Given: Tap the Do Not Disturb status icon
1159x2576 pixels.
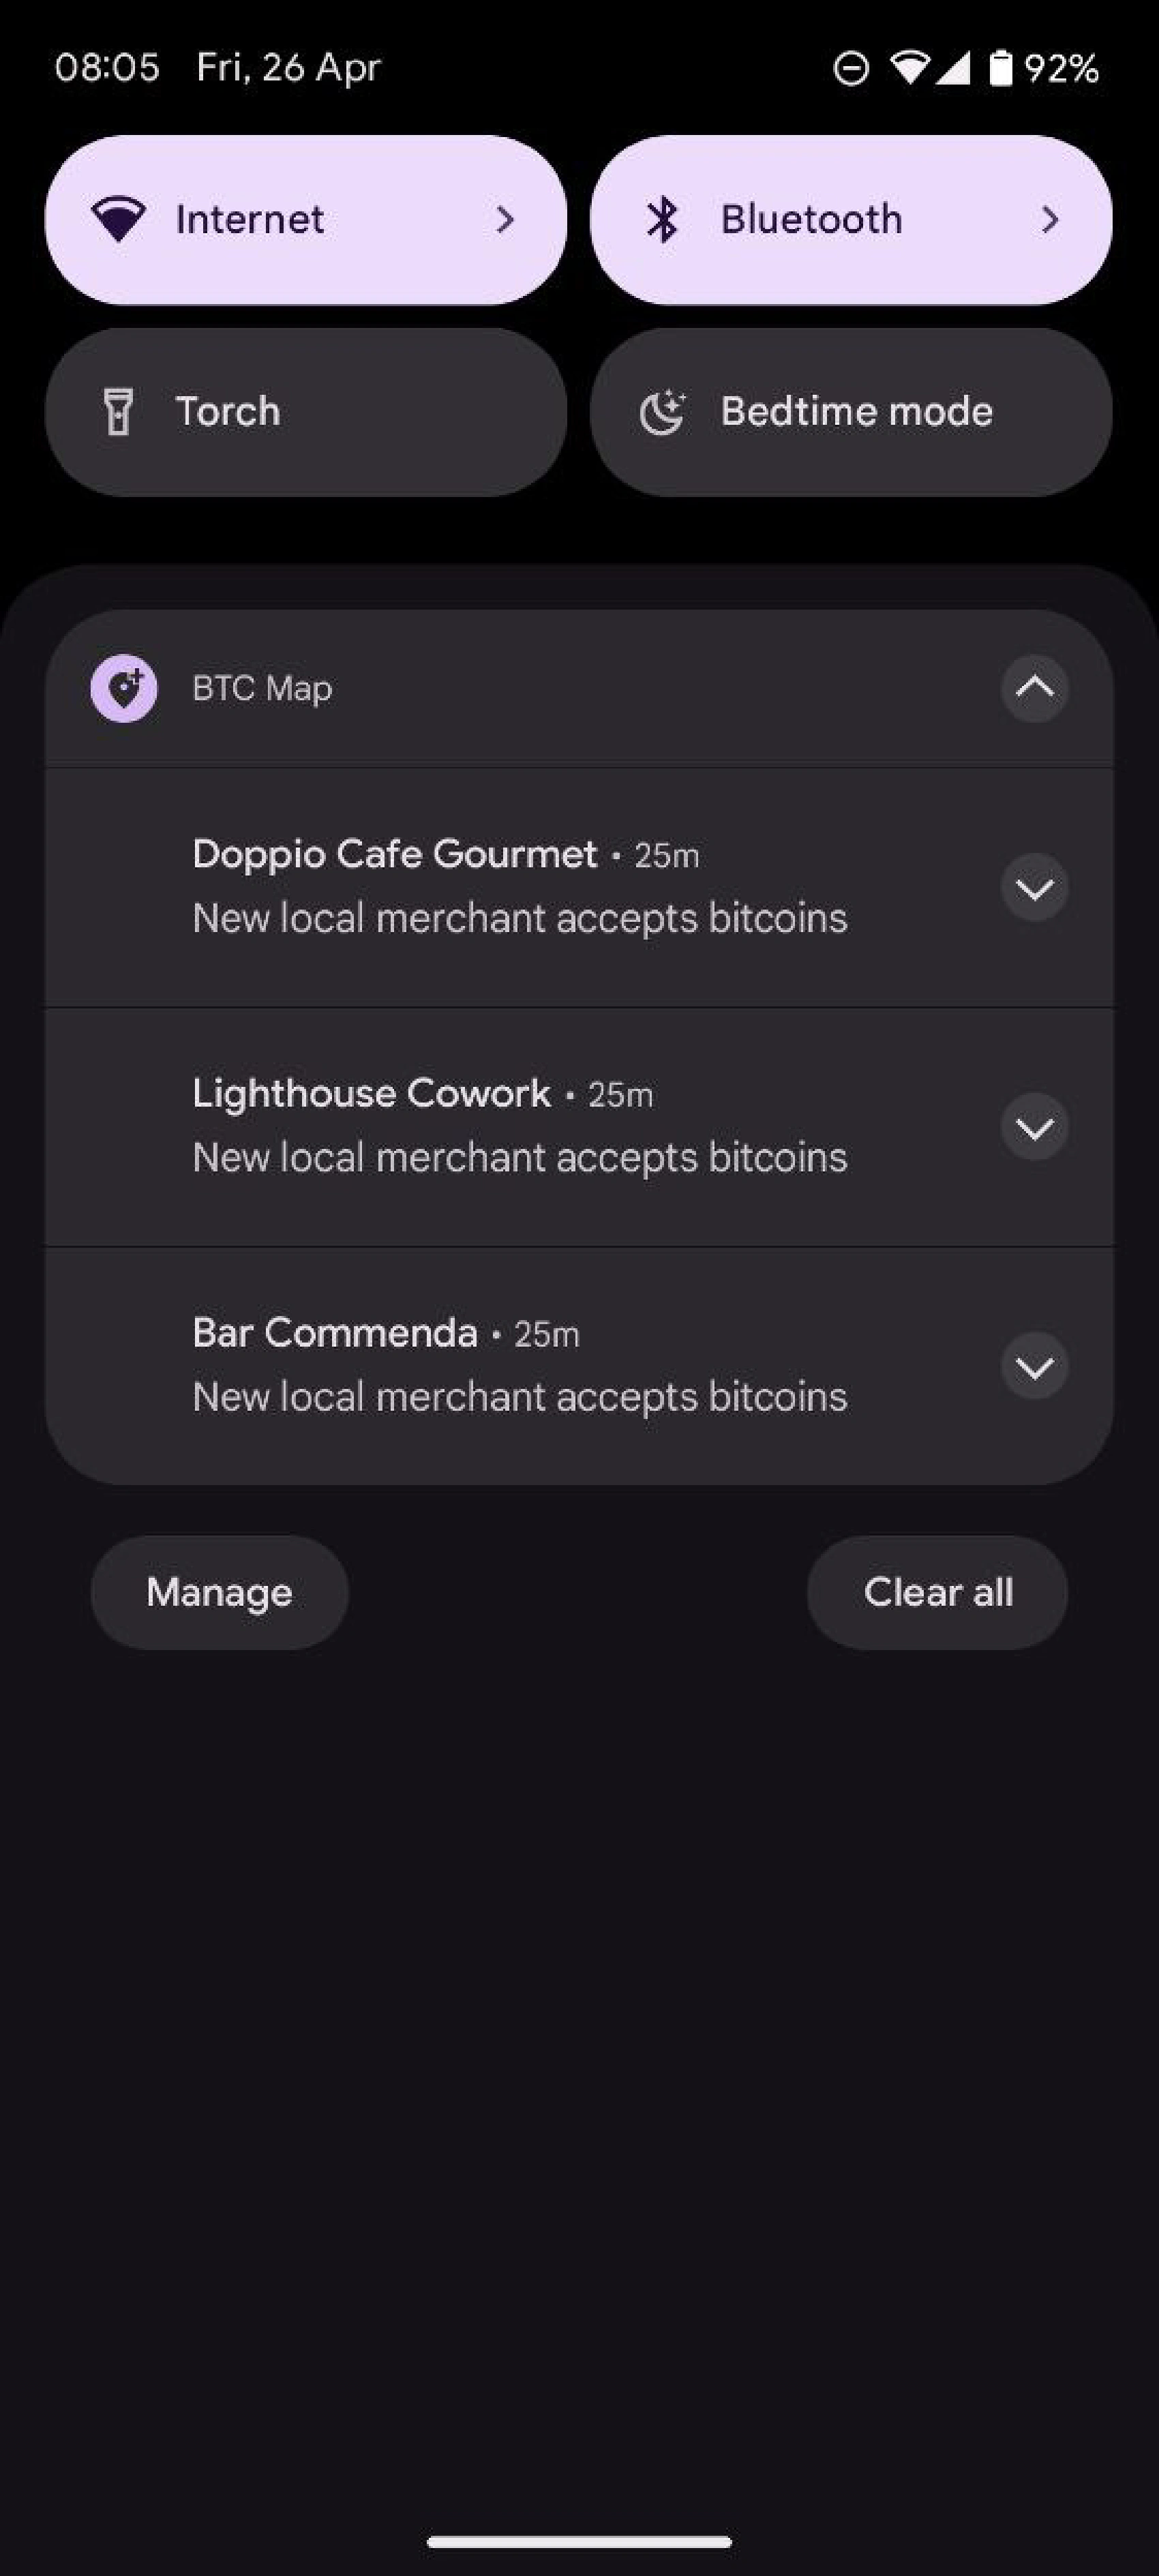Looking at the screenshot, I should click(851, 69).
